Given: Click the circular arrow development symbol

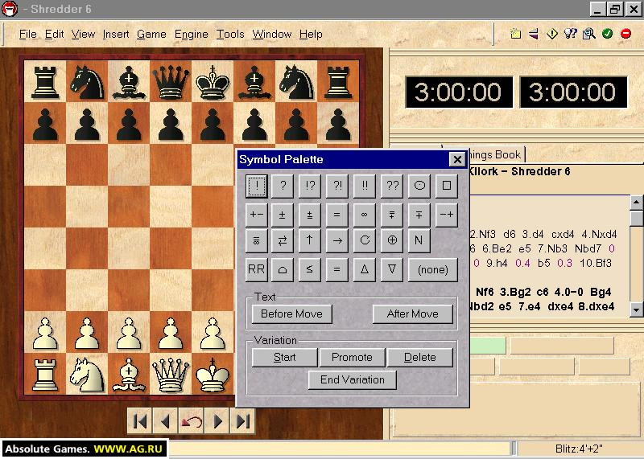Looking at the screenshot, I should (x=365, y=241).
